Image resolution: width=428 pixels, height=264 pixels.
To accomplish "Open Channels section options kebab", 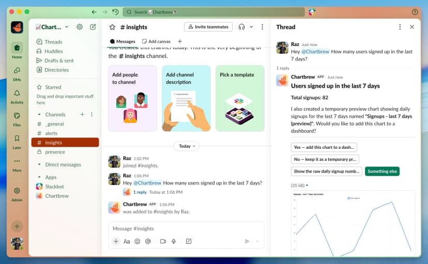I will tap(91, 114).
